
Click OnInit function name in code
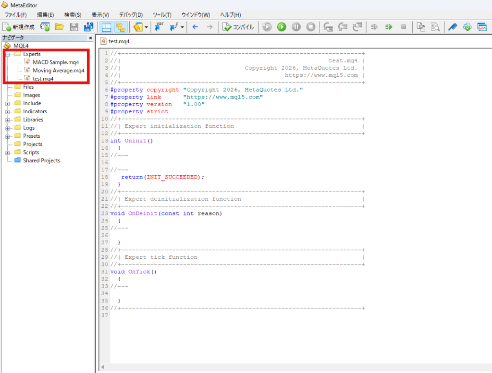point(135,141)
